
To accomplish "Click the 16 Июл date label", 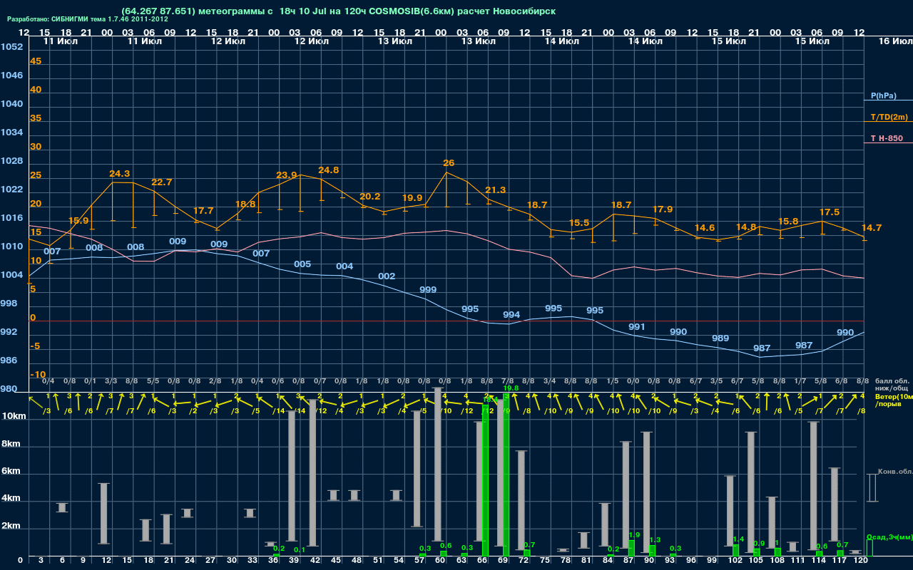I will pyautogui.click(x=894, y=41).
